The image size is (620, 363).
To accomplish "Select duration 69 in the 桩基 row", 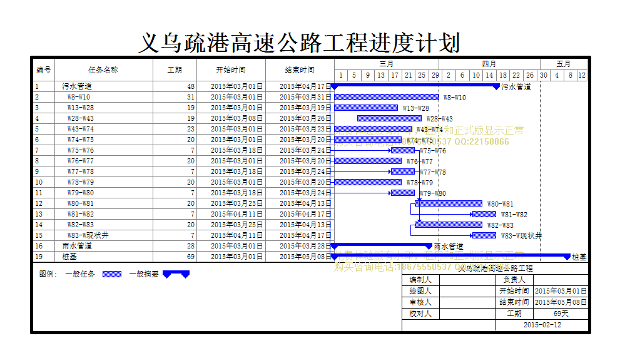I will point(191,257).
